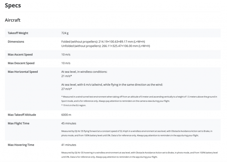227x162 pixels.
Task: Select the Max Ascent Speed label
Action: click(x=20, y=54)
